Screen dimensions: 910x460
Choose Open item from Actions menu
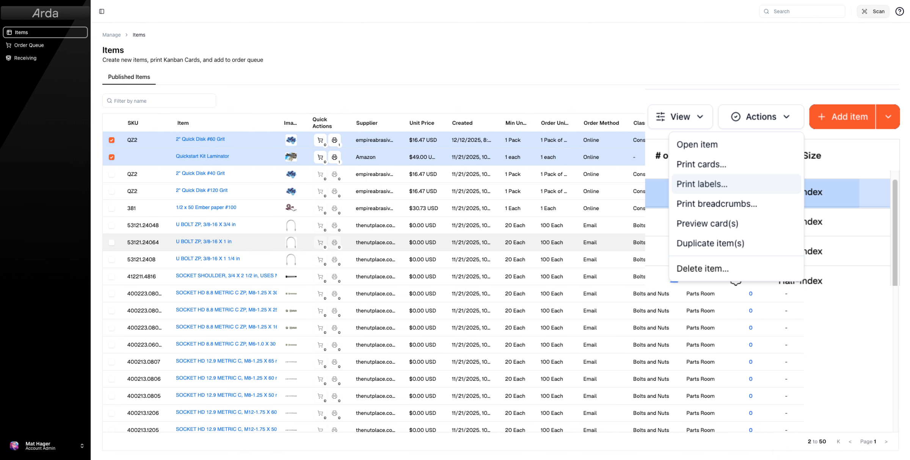(x=736, y=144)
